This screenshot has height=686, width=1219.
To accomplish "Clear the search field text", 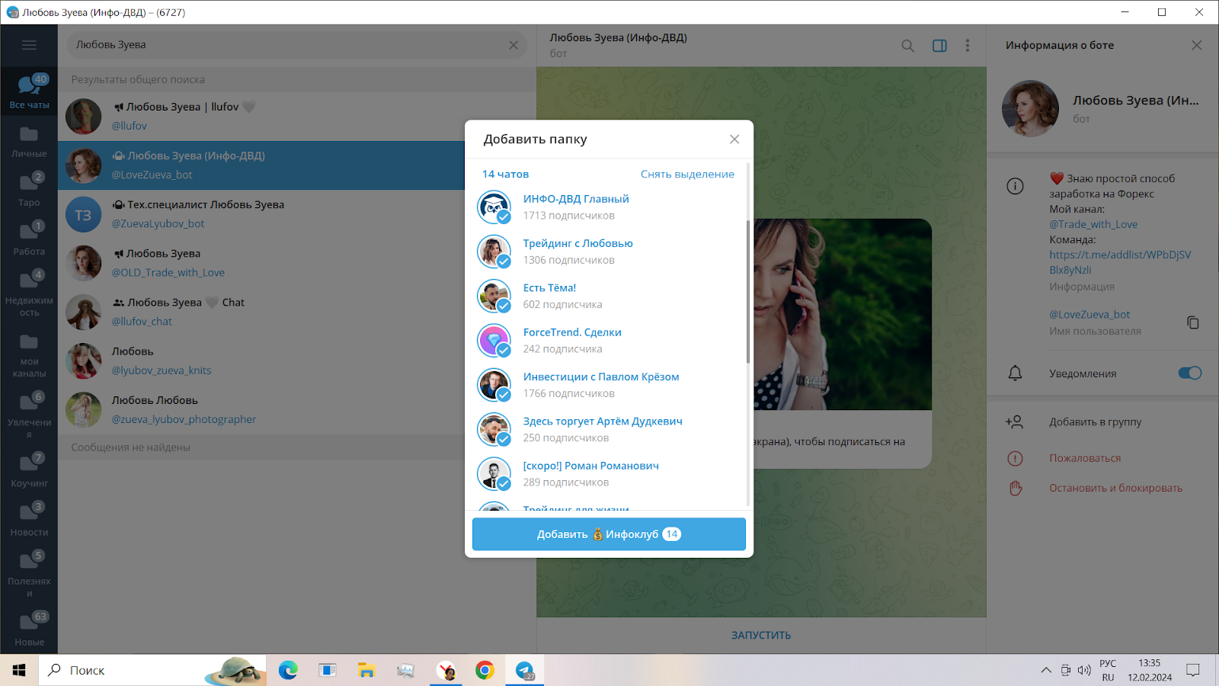I will coord(514,45).
